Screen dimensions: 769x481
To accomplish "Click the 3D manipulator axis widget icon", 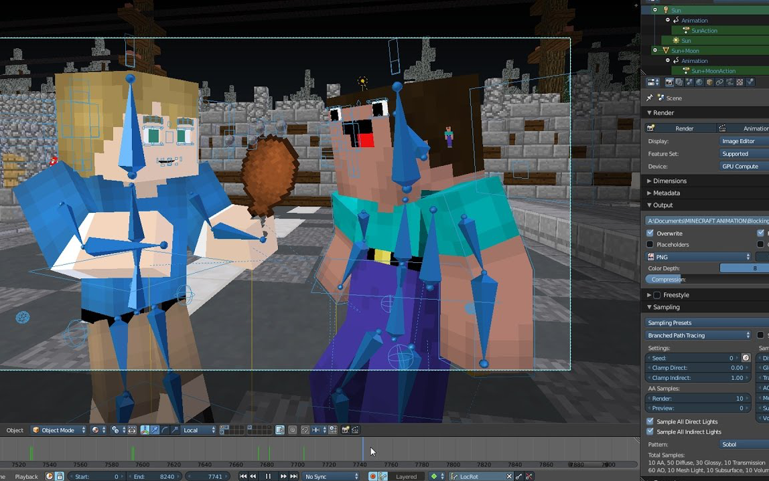I will [145, 430].
